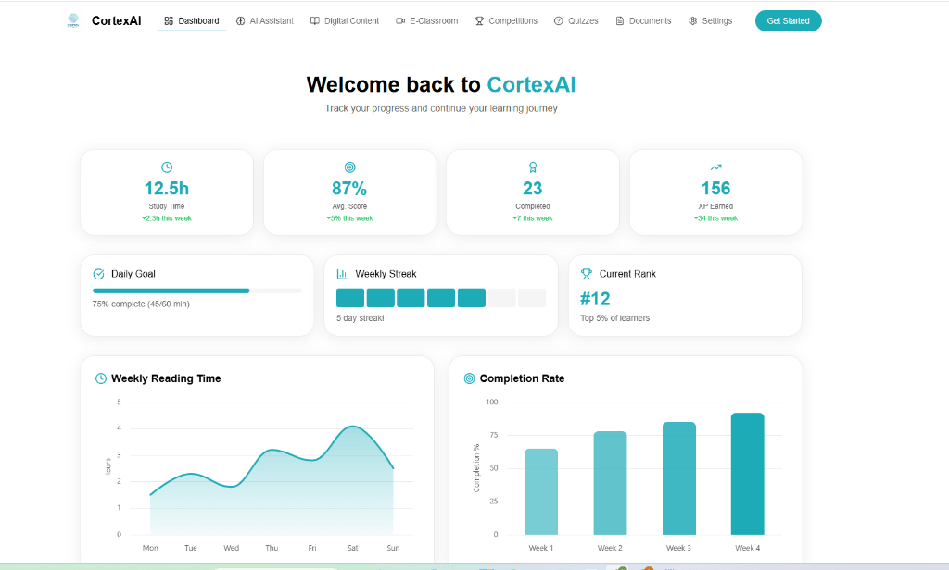Viewport: 949px width, 570px height.
Task: Click the target icon beside Completion Rate
Action: click(x=469, y=378)
